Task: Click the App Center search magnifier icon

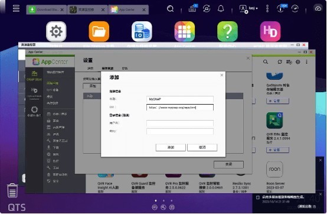Action: [266, 62]
